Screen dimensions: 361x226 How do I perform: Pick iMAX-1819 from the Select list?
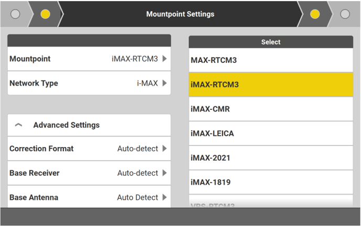271,183
